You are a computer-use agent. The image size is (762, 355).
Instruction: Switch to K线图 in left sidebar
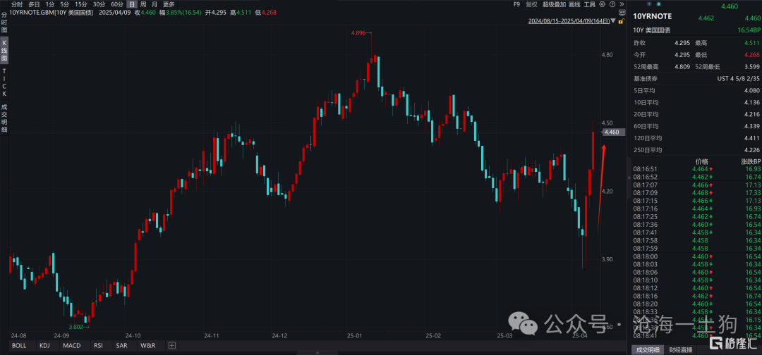4,51
